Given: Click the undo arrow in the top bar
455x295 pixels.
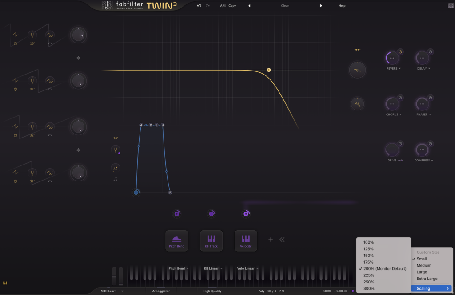Looking at the screenshot, I should pos(200,6).
